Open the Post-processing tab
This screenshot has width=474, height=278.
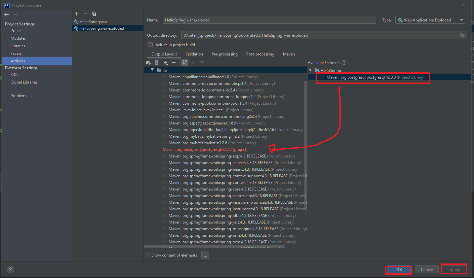(x=260, y=54)
